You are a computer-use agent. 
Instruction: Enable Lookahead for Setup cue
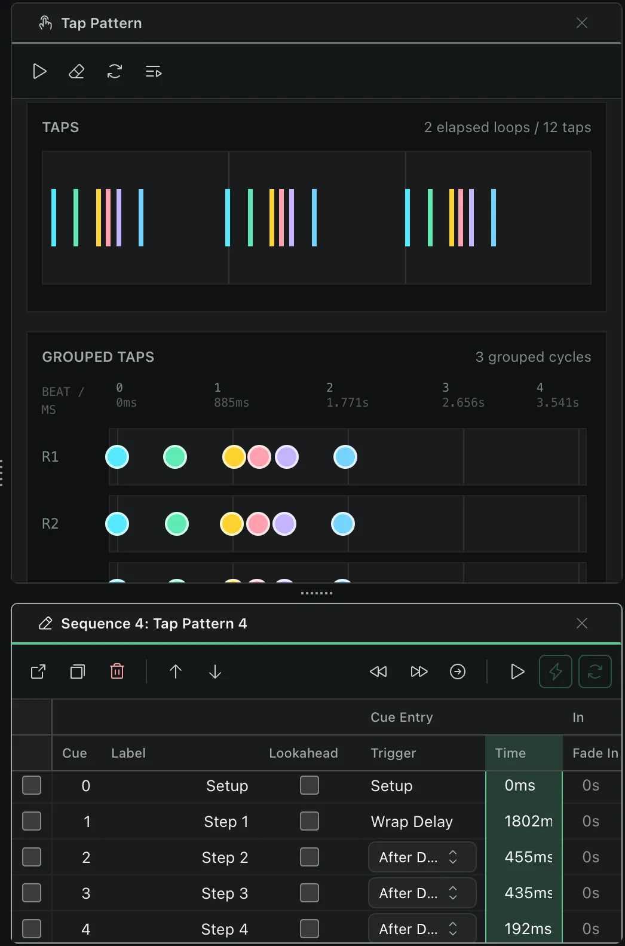coord(310,785)
